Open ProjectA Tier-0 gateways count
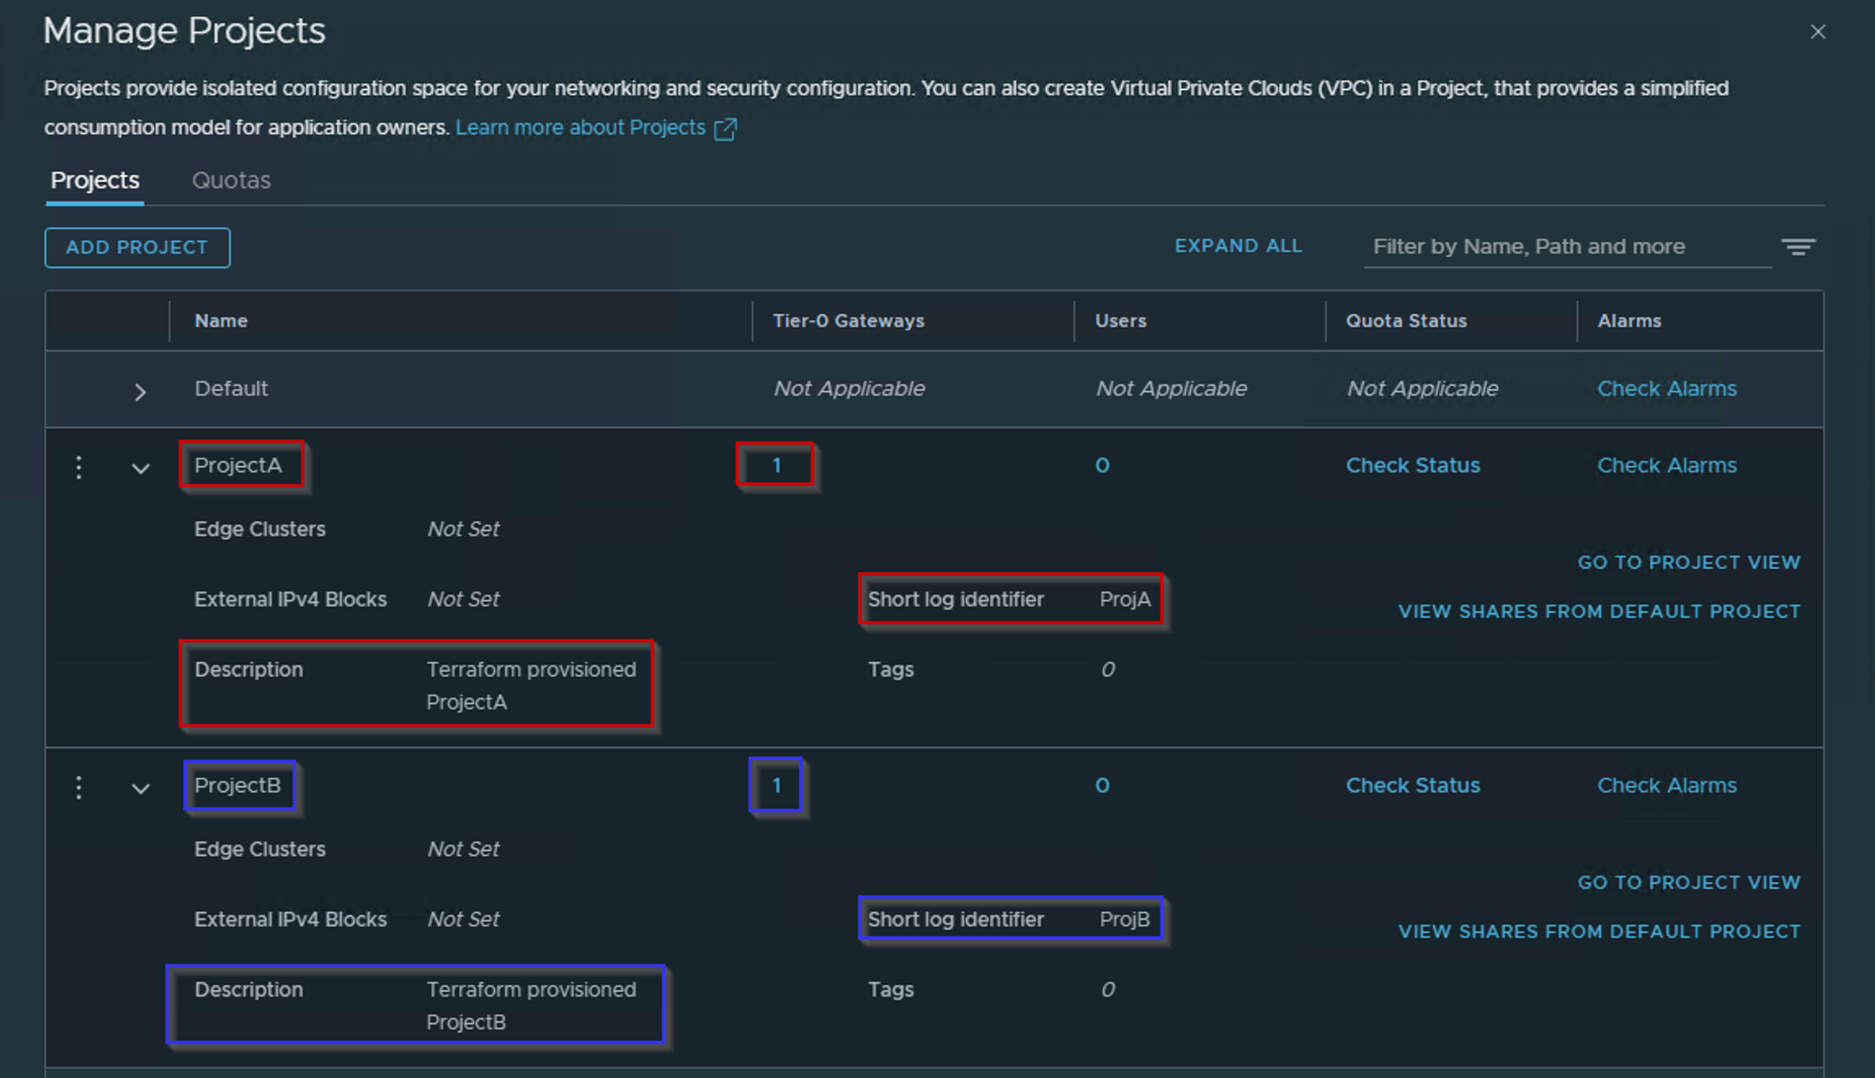The image size is (1875, 1078). [x=776, y=465]
